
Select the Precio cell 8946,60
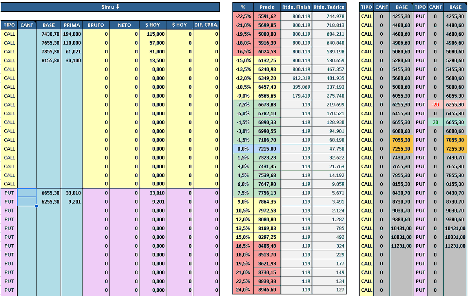click(x=267, y=290)
